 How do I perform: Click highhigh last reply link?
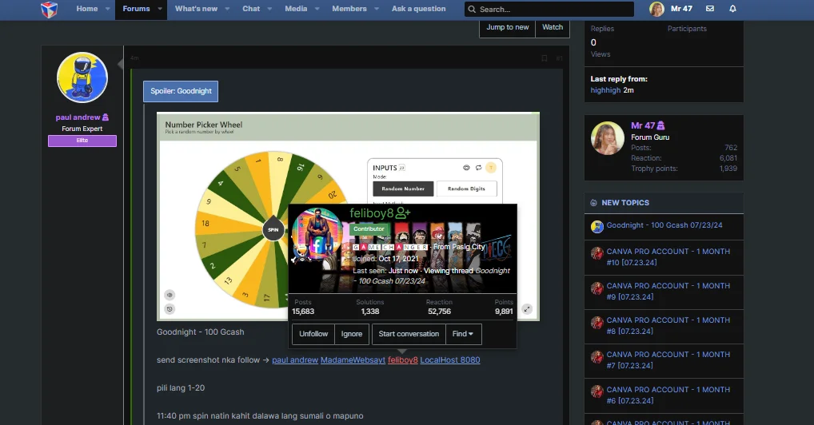point(605,90)
